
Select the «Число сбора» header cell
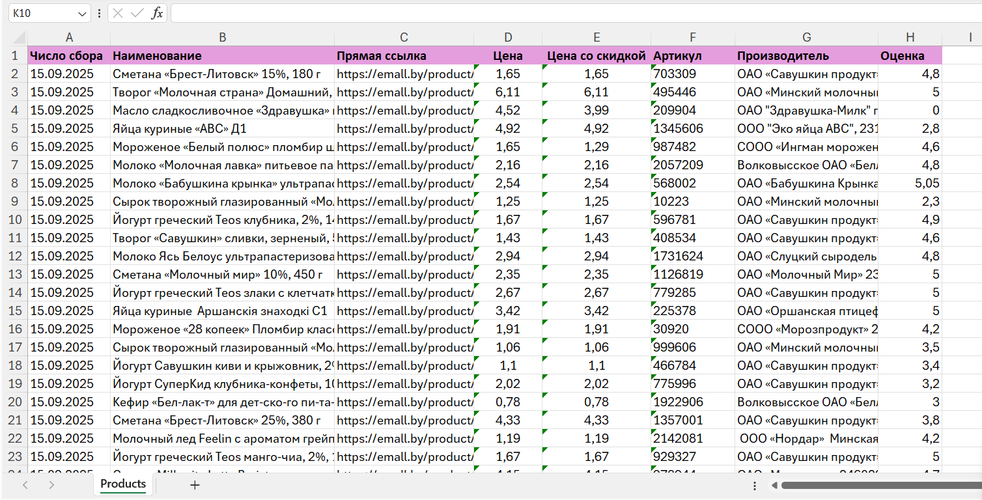pos(69,55)
